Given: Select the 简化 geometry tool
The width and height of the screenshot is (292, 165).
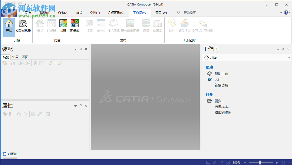Looking at the screenshot, I should tap(172, 26).
